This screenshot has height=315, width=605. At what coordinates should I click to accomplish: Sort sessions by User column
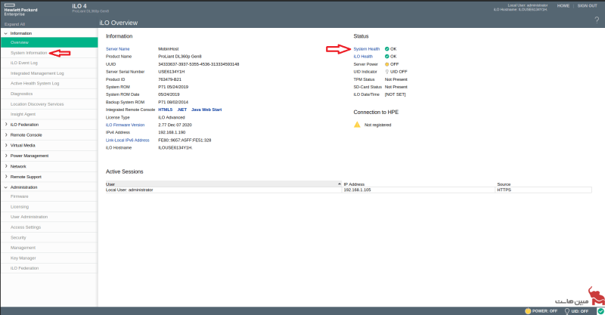click(x=224, y=184)
